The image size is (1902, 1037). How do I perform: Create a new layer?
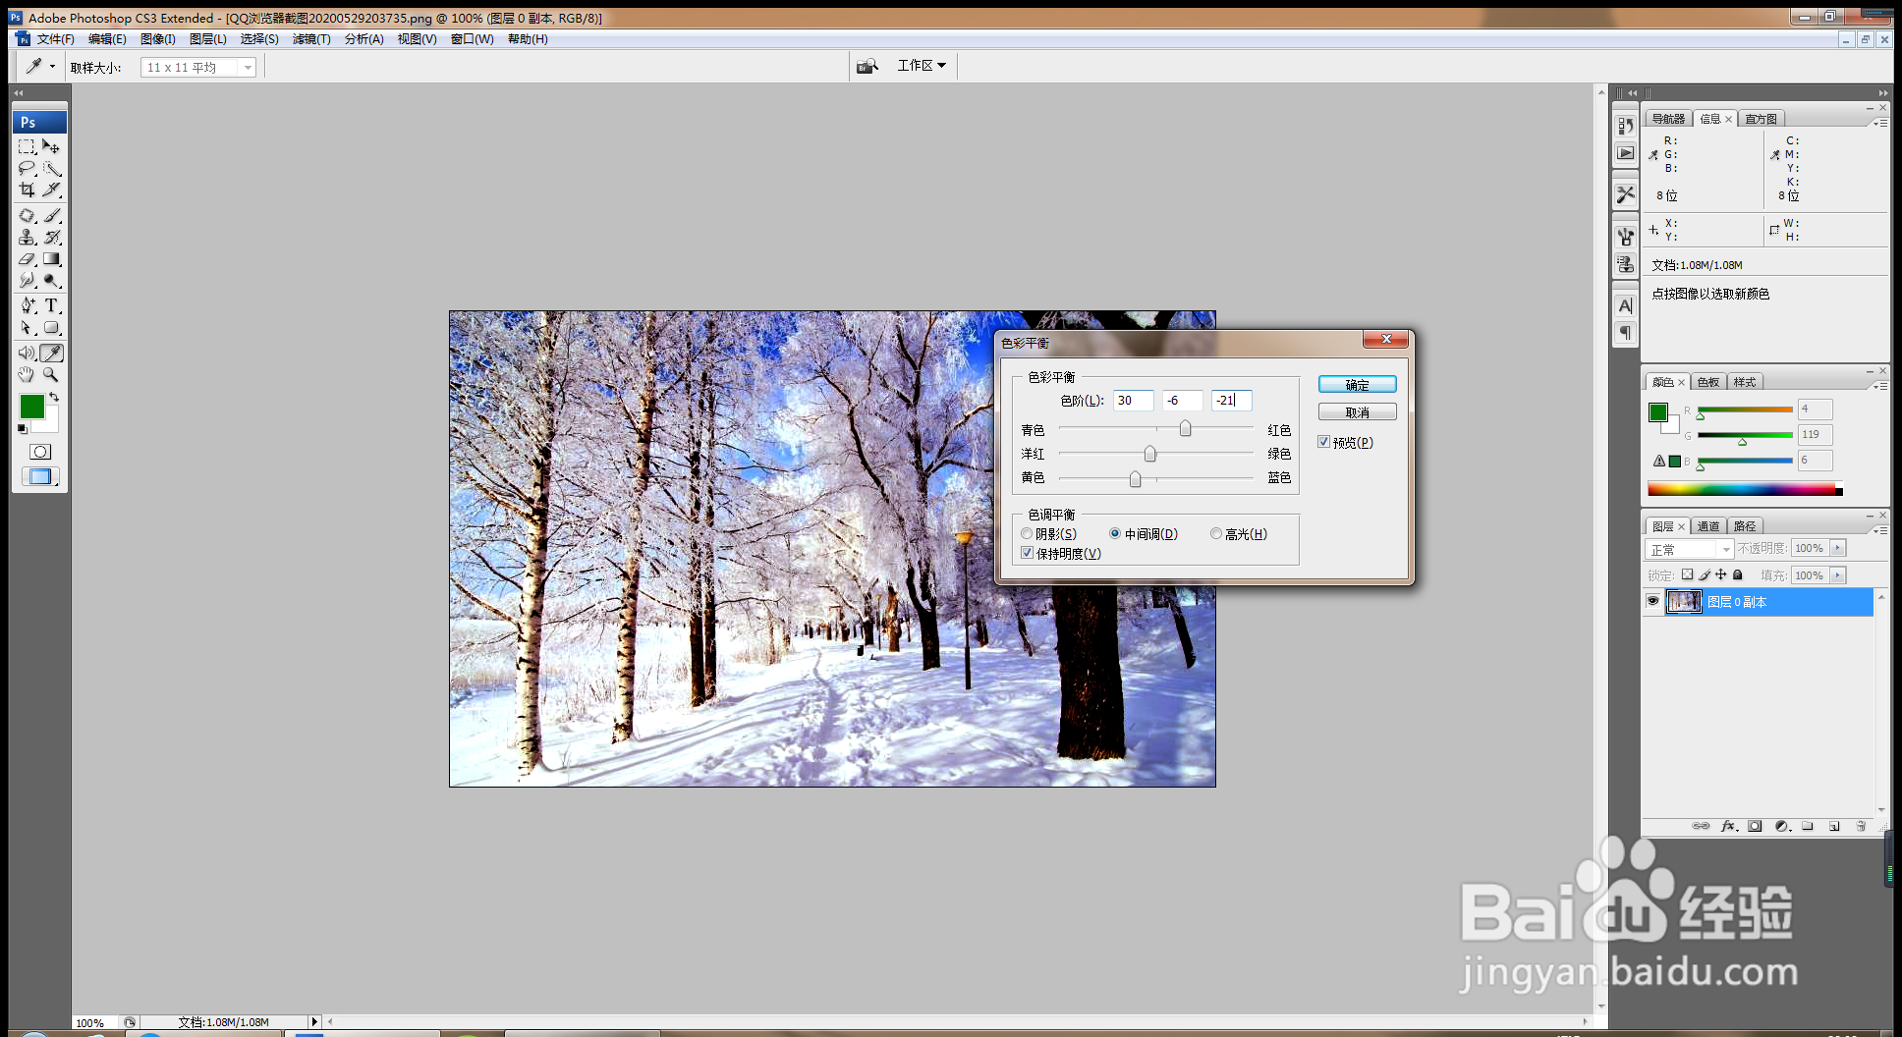pos(1834,826)
